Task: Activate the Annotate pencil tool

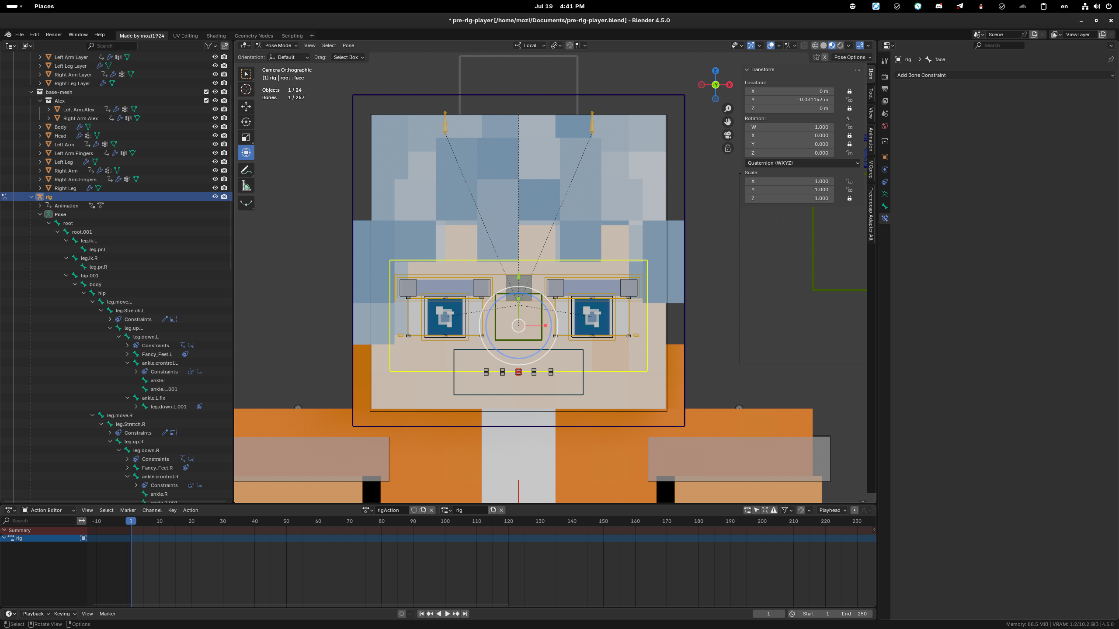Action: click(x=246, y=170)
